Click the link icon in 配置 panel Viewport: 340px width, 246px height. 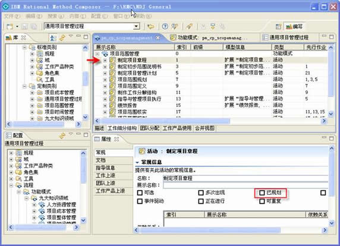pyautogui.click(x=62, y=135)
